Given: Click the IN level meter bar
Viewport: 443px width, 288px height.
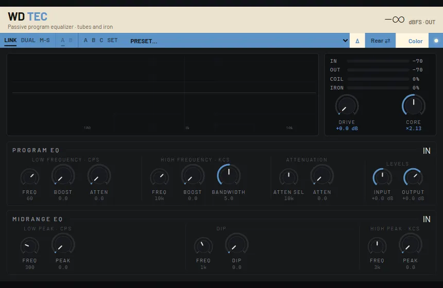Looking at the screenshot, I should (x=378, y=61).
